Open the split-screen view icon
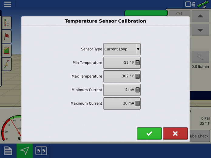Screen dimensions: 211x158 click(x=41, y=151)
